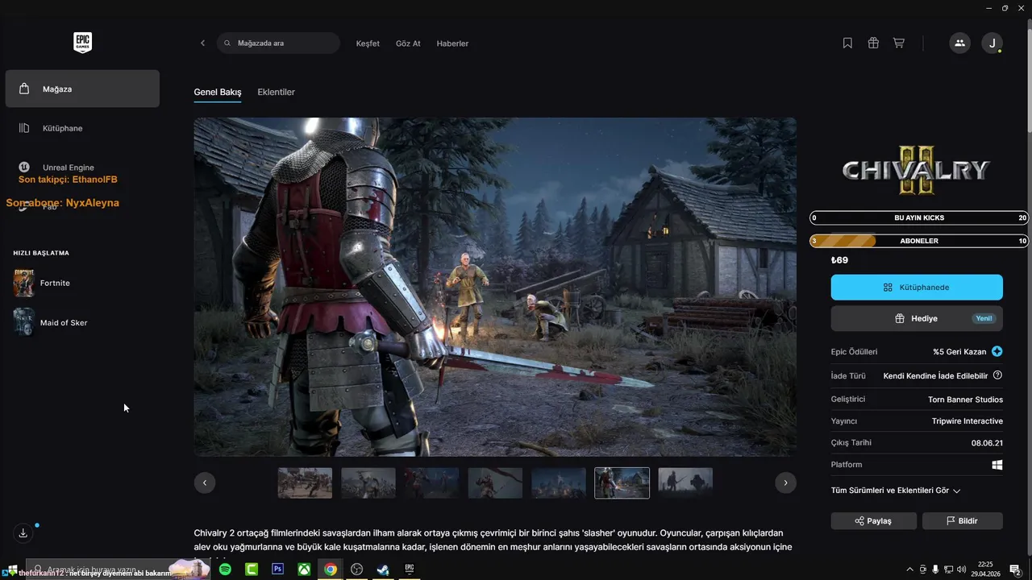
Task: Click the ₺69 price text
Action: (x=839, y=260)
